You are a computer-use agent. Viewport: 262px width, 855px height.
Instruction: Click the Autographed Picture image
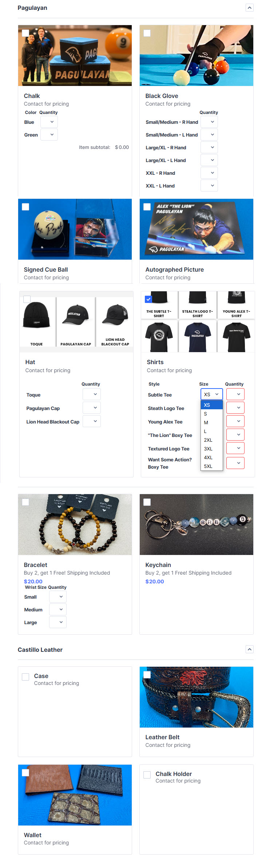pos(196,229)
